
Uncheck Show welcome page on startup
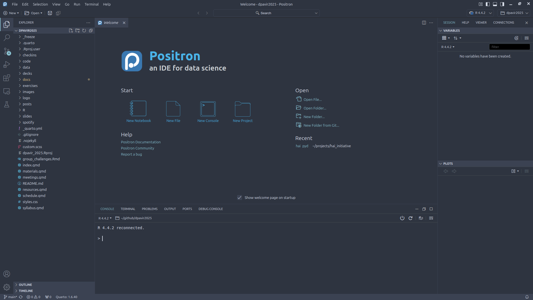240,197
